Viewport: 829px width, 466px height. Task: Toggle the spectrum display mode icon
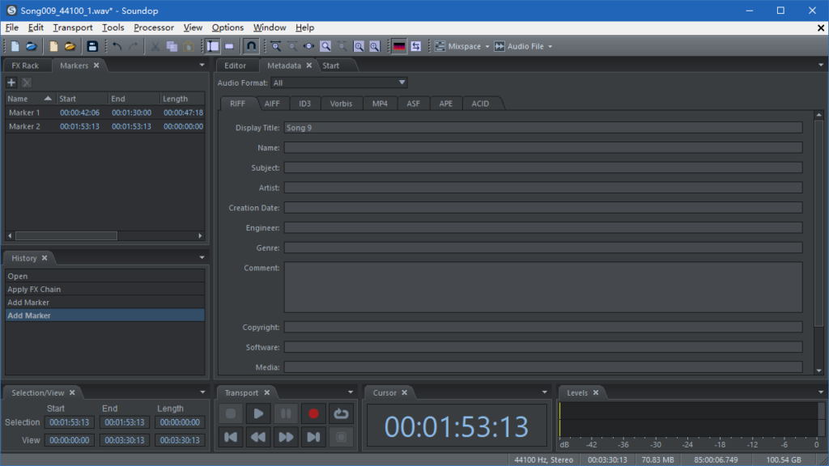tap(401, 46)
